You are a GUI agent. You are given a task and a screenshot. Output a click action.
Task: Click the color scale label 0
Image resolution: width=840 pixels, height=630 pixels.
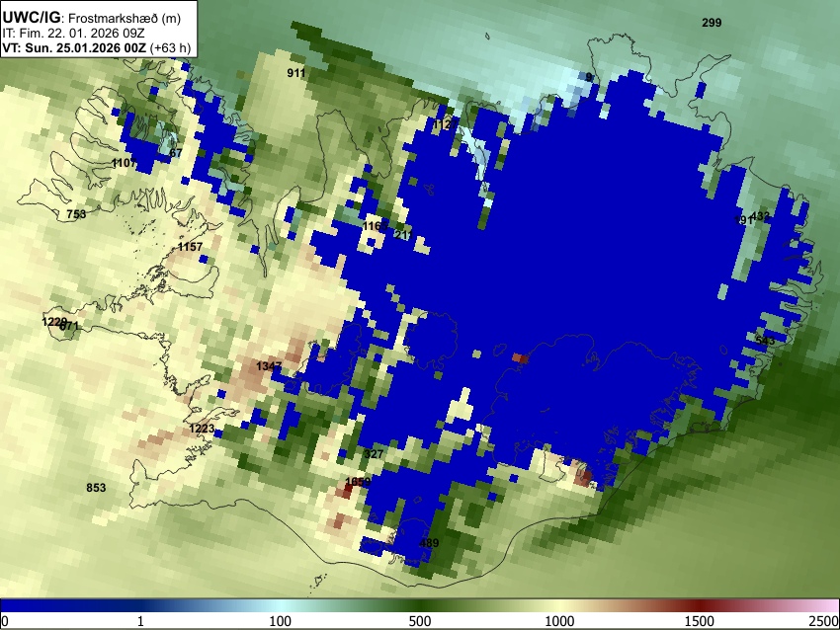(x=5, y=621)
